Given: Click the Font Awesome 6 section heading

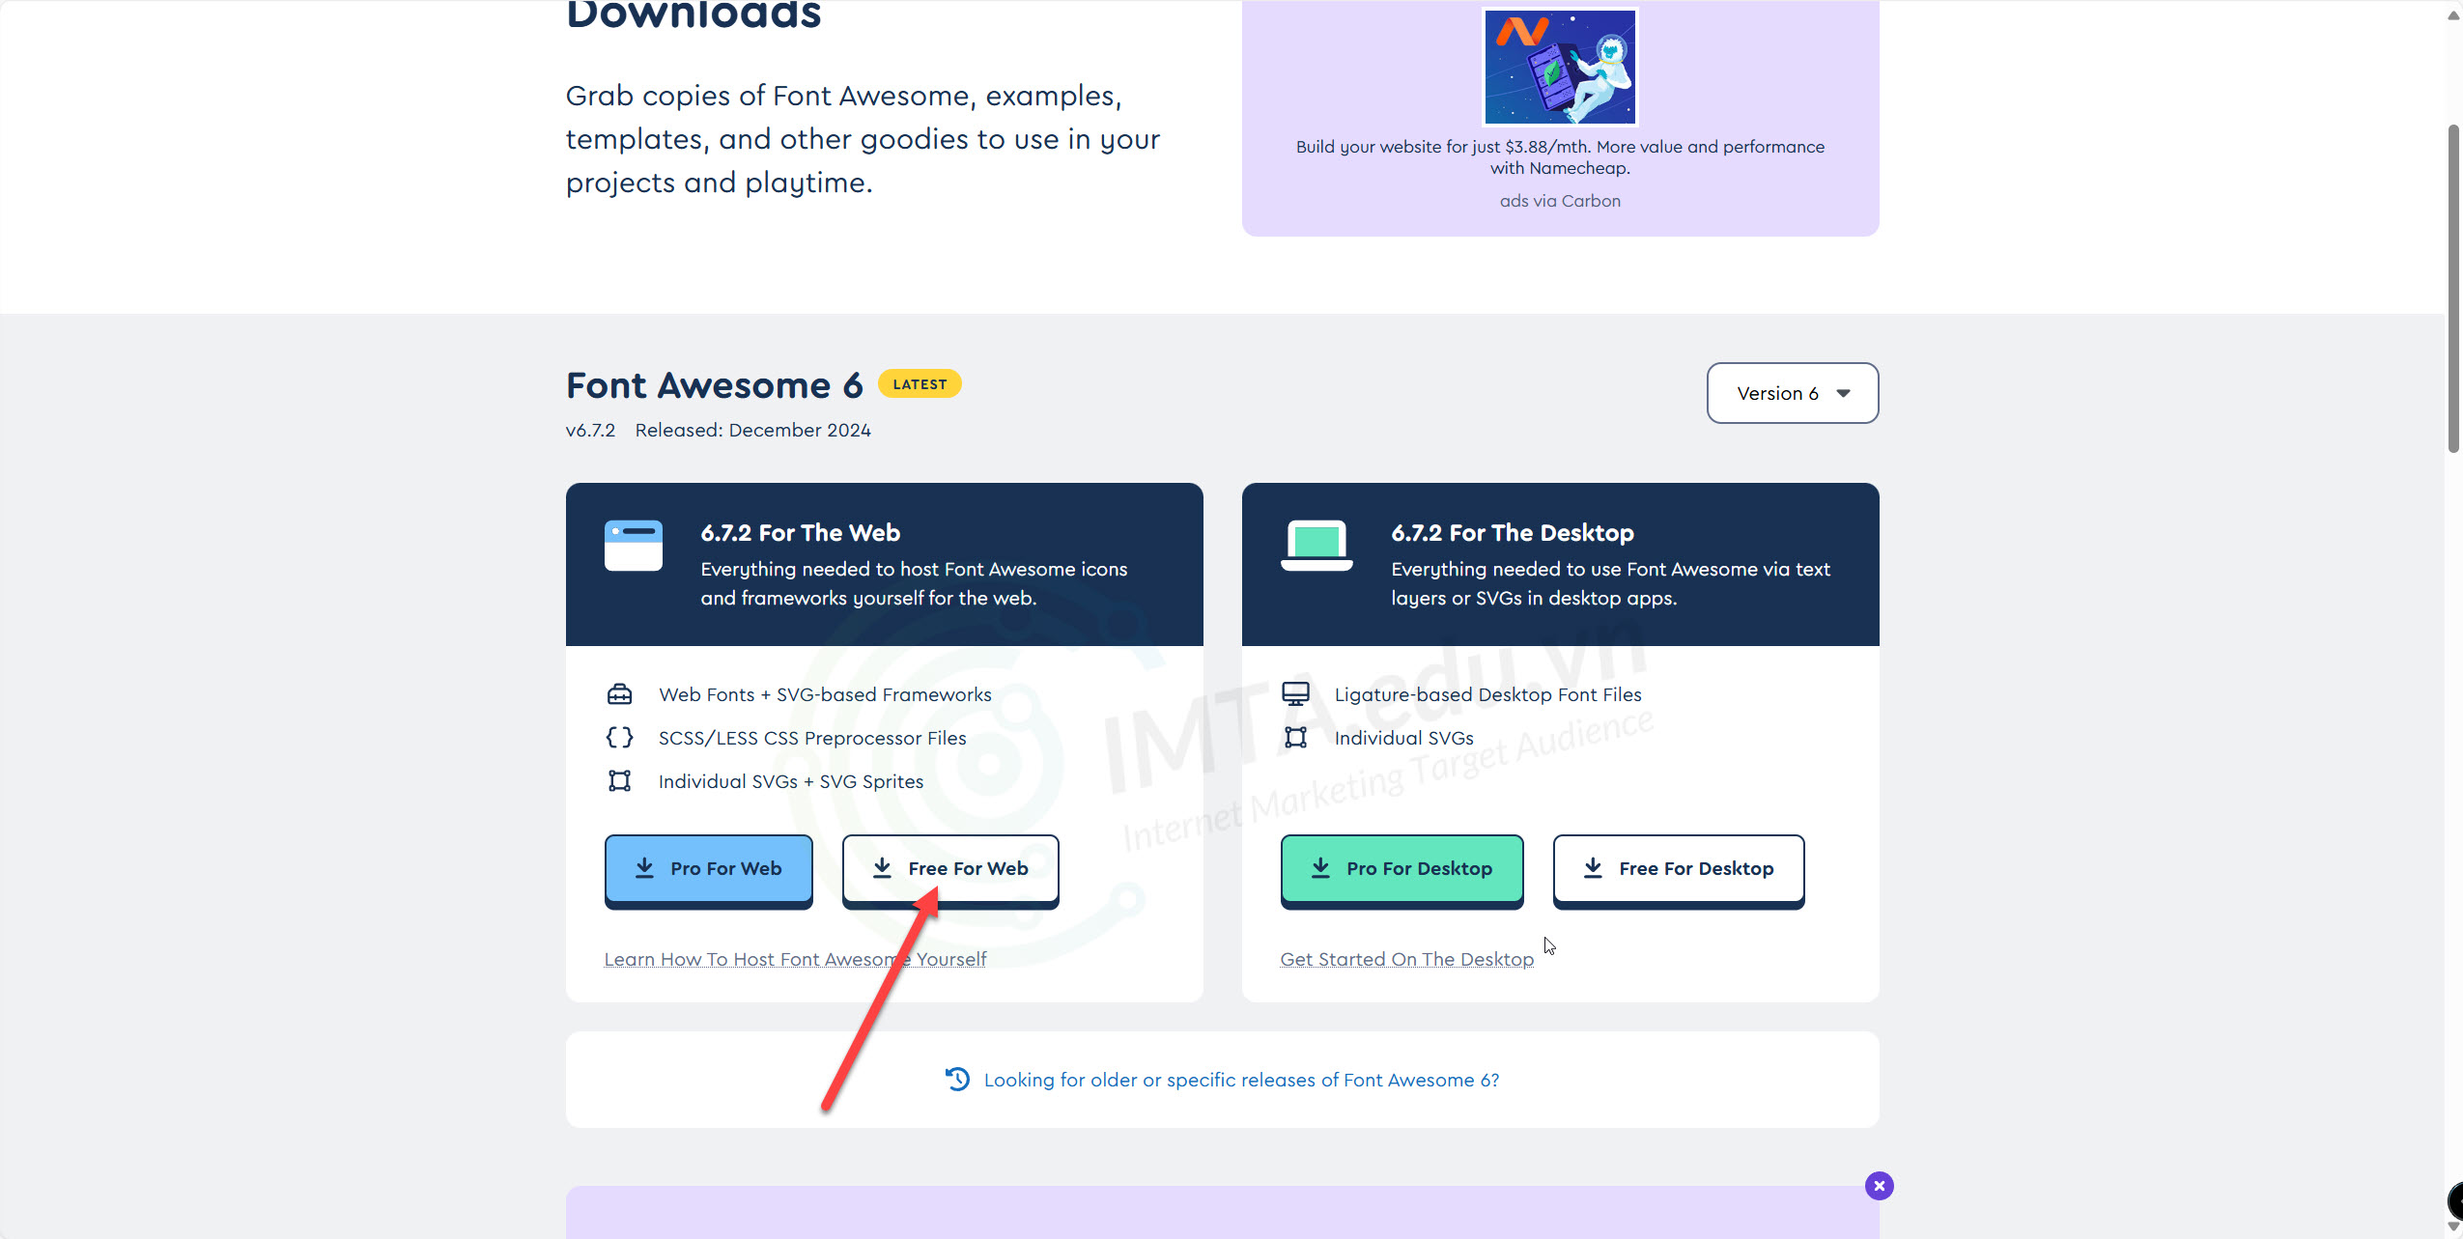Looking at the screenshot, I should pos(714,385).
